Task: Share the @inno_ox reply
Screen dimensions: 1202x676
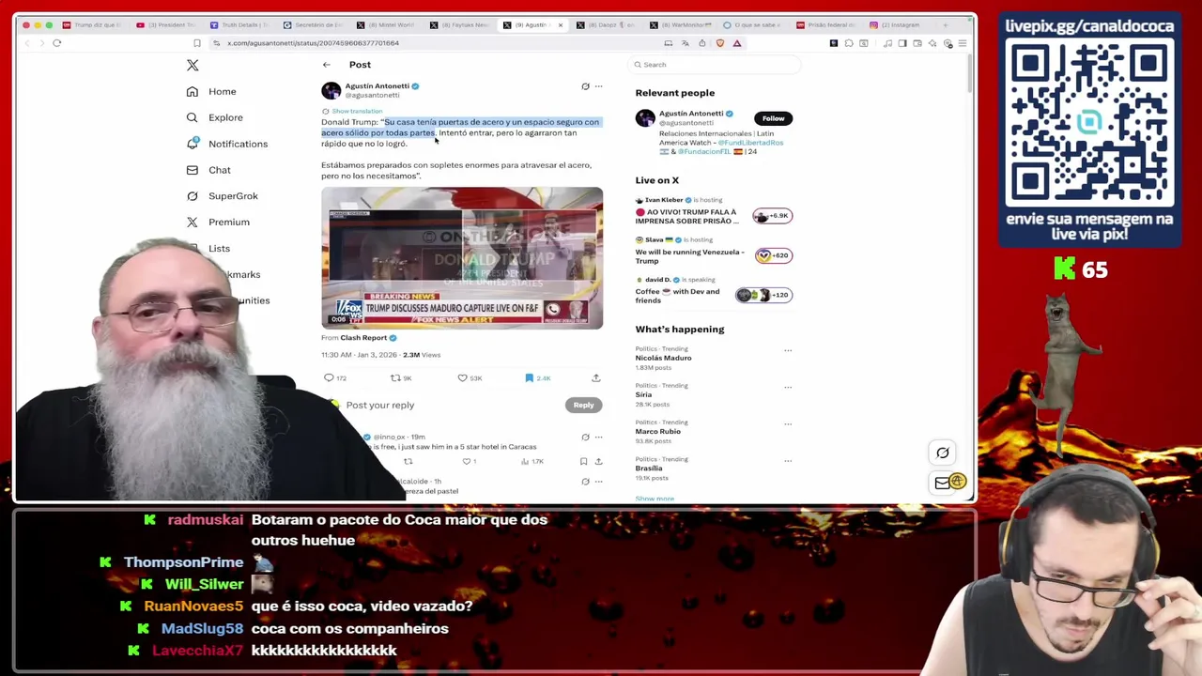Action: [598, 462]
